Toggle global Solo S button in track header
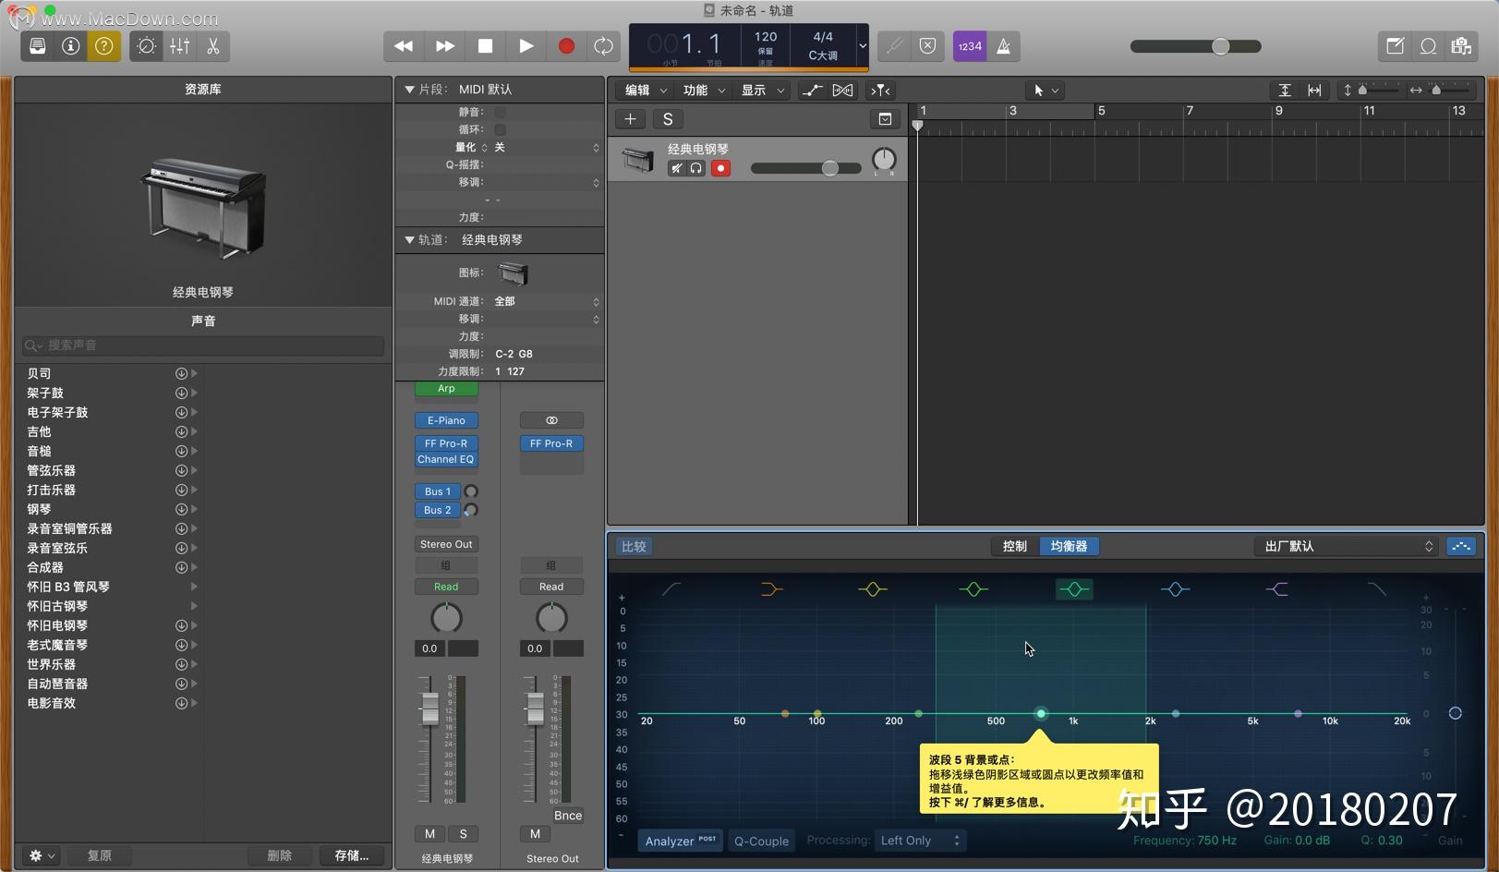1499x872 pixels. pyautogui.click(x=668, y=119)
